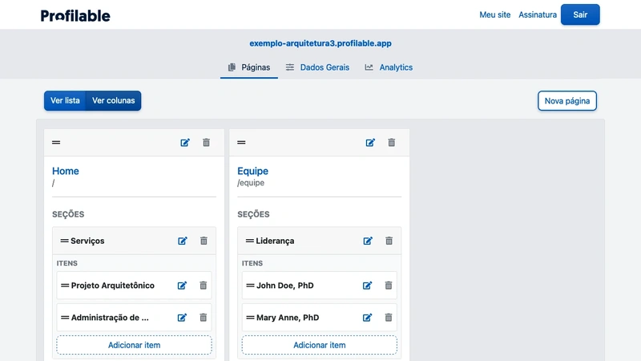Viewport: 641px width, 361px height.
Task: Add item to the Liderança section
Action: click(x=320, y=345)
